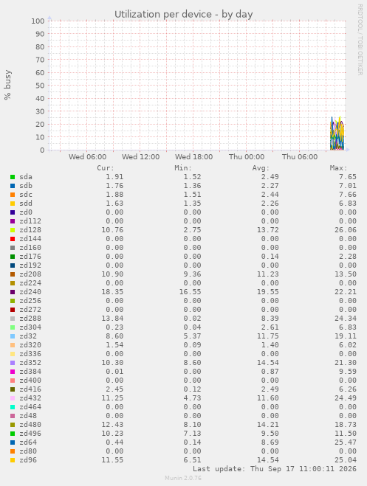The height and width of the screenshot is (486, 367).
Task: Click the sdc max value '7.66'
Action: tap(348, 195)
